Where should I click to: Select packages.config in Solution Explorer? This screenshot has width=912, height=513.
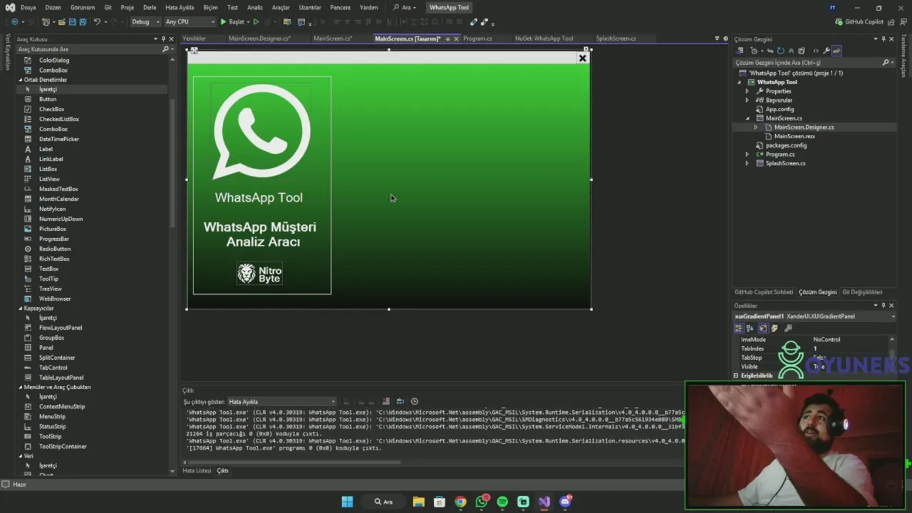click(x=786, y=145)
